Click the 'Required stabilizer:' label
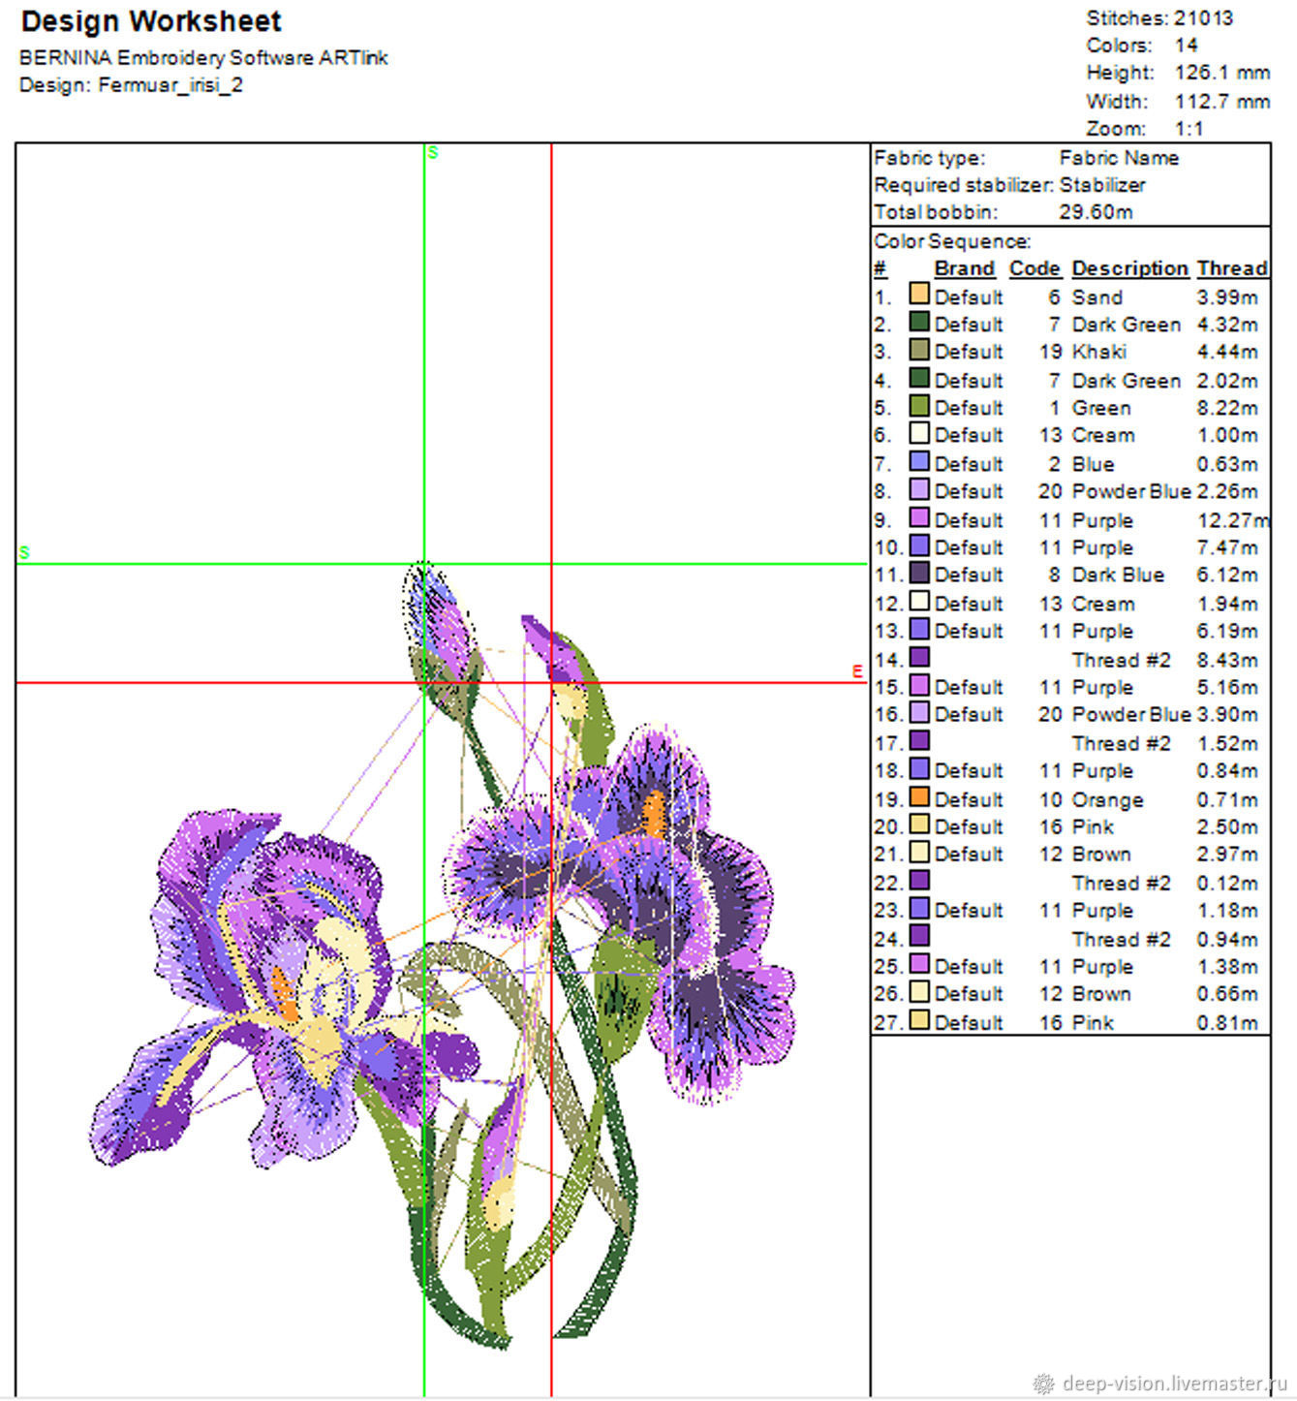This screenshot has width=1297, height=1401. click(x=964, y=185)
